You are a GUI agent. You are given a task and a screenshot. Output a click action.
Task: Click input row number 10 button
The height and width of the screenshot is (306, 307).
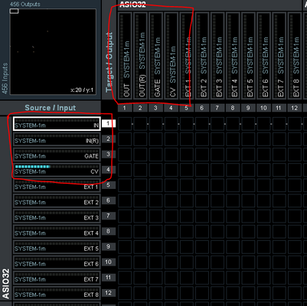pyautogui.click(x=109, y=262)
